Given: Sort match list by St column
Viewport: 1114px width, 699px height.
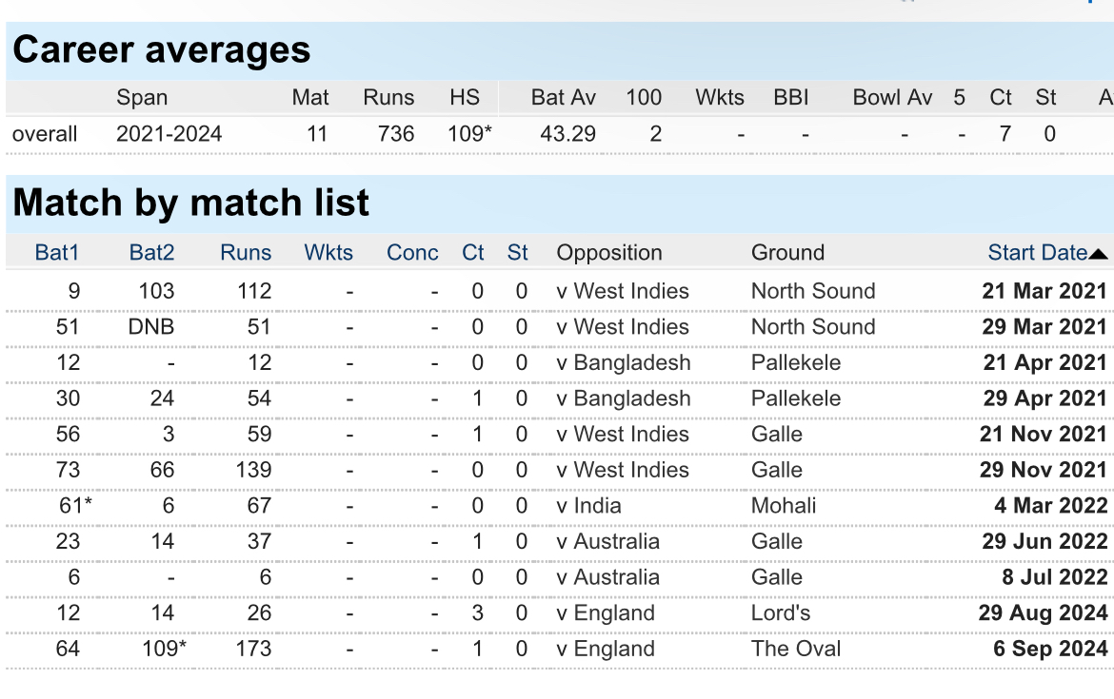Looking at the screenshot, I should coord(517,253).
